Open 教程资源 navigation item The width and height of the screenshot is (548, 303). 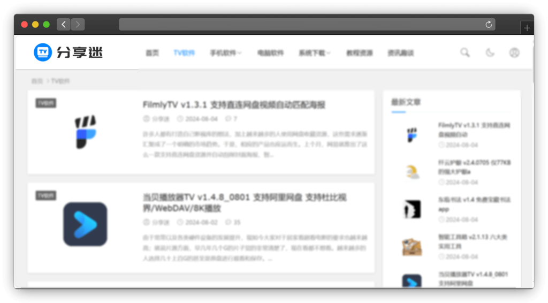pos(359,53)
